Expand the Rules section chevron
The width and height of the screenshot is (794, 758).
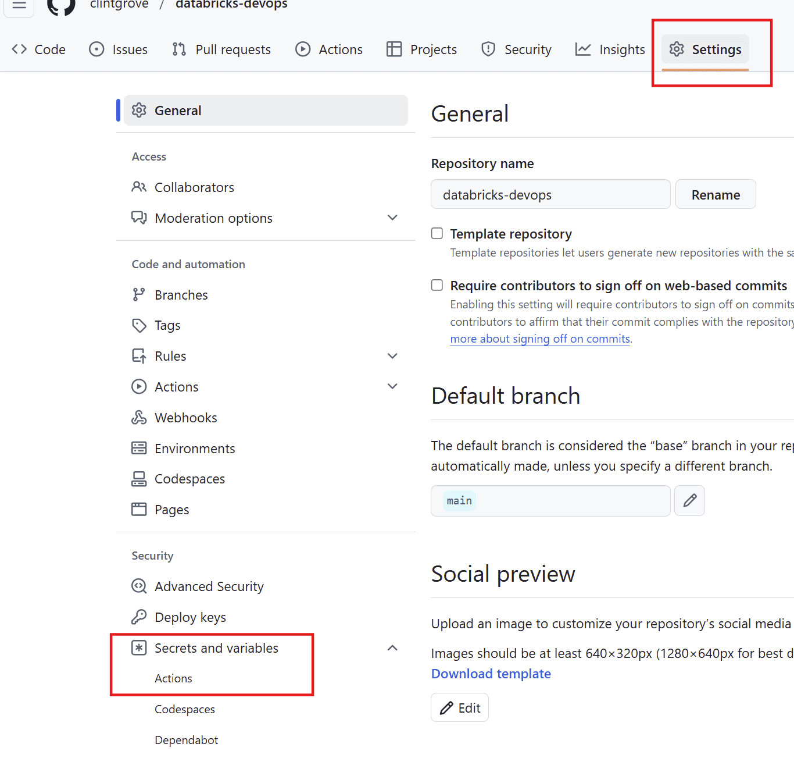[392, 356]
